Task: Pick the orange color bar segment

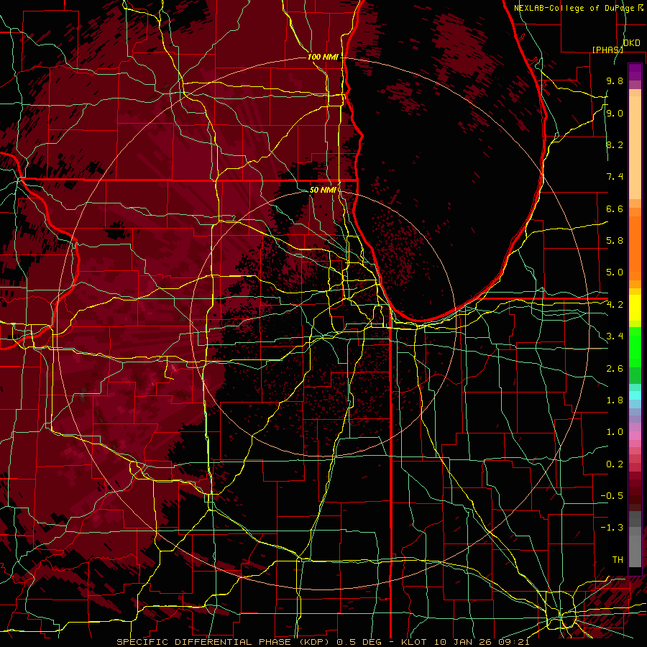Action: click(x=635, y=248)
